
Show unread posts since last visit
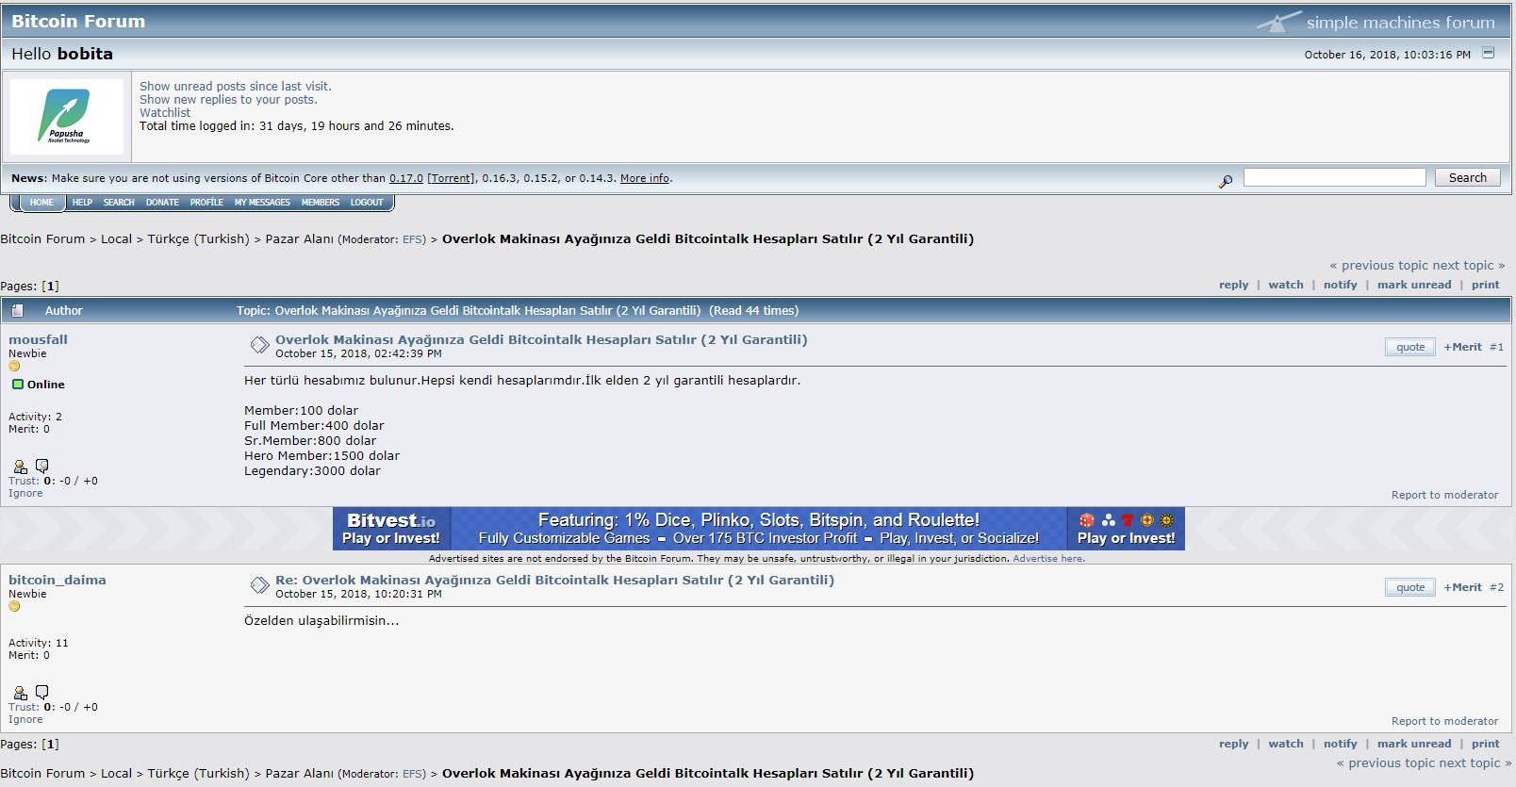point(236,86)
